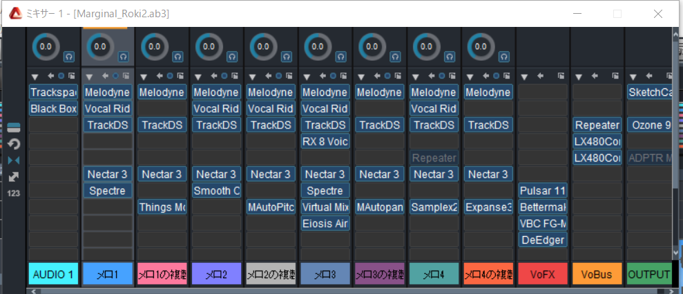Click the left arrow icon on VoBus strip

pos(595,76)
